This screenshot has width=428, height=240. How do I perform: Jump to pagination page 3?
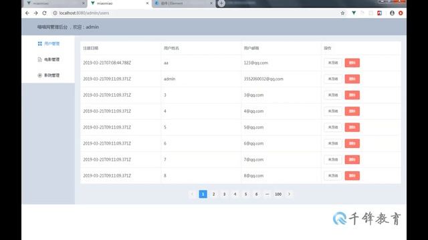coord(225,194)
